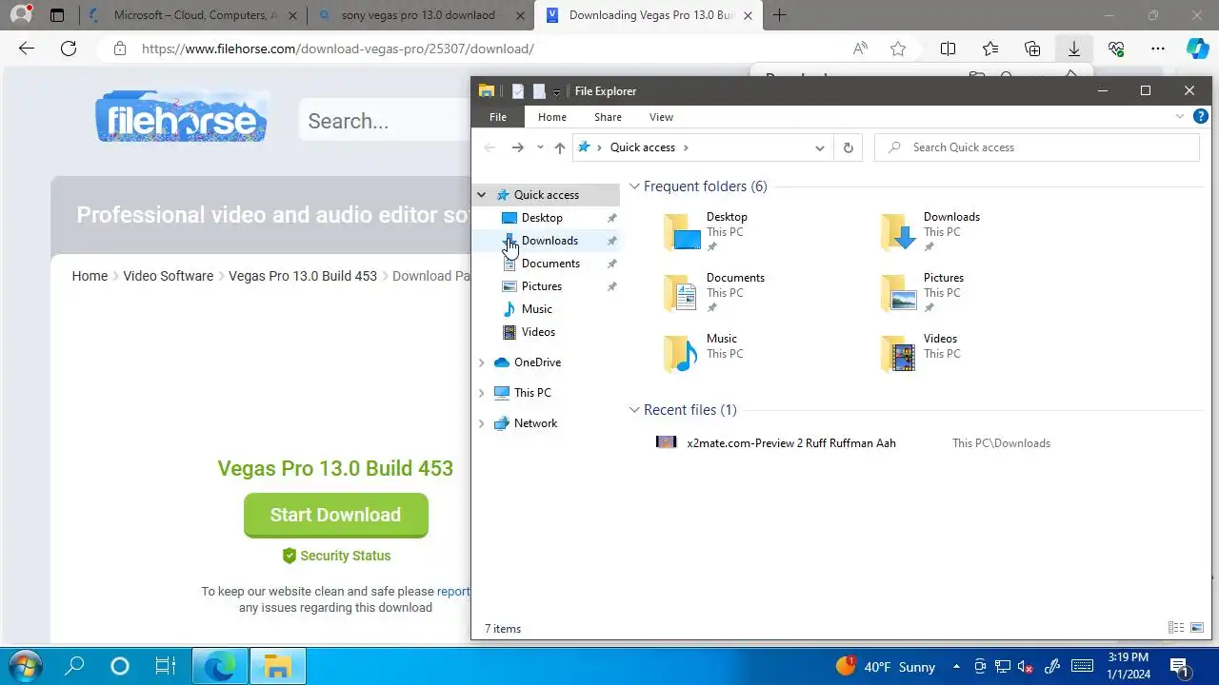Refresh Quick access view
The width and height of the screenshot is (1219, 685).
[x=848, y=147]
